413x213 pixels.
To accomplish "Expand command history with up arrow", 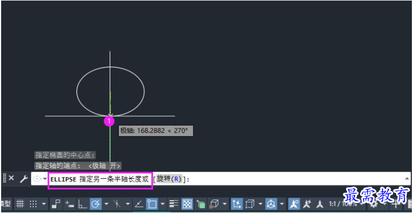I will coord(406,179).
